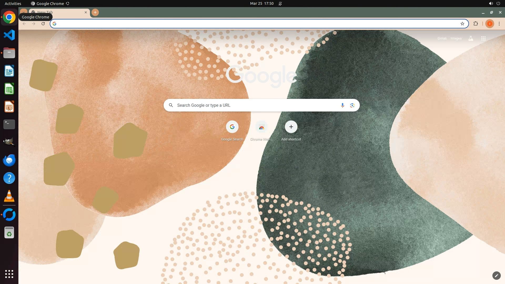Image resolution: width=505 pixels, height=284 pixels.
Task: Click the Add shortcut button
Action: (291, 127)
